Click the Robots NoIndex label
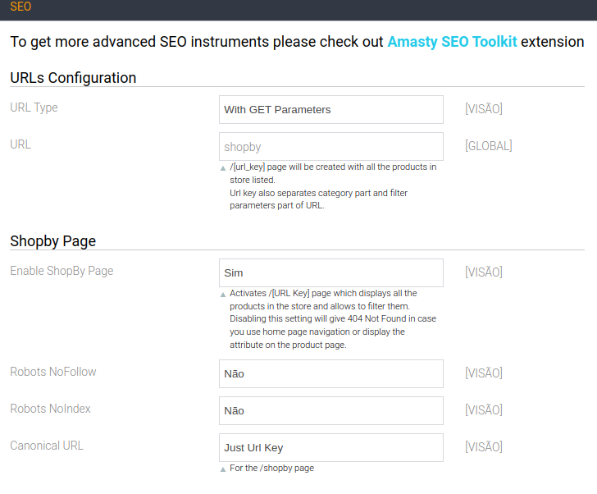The height and width of the screenshot is (494, 597). (50, 409)
